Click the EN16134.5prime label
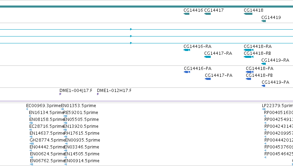293x166 pixels. point(46,113)
